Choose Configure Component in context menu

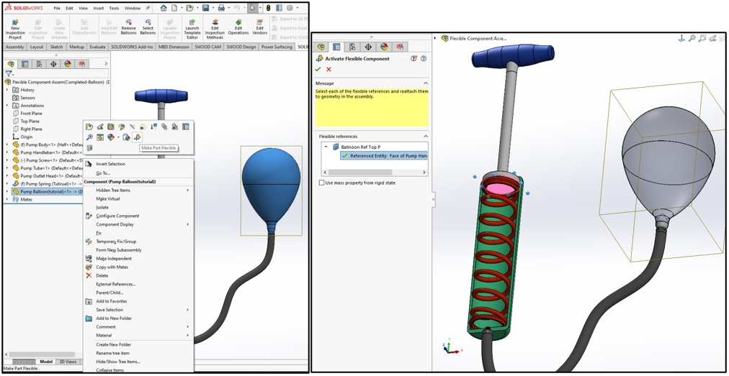(x=117, y=216)
